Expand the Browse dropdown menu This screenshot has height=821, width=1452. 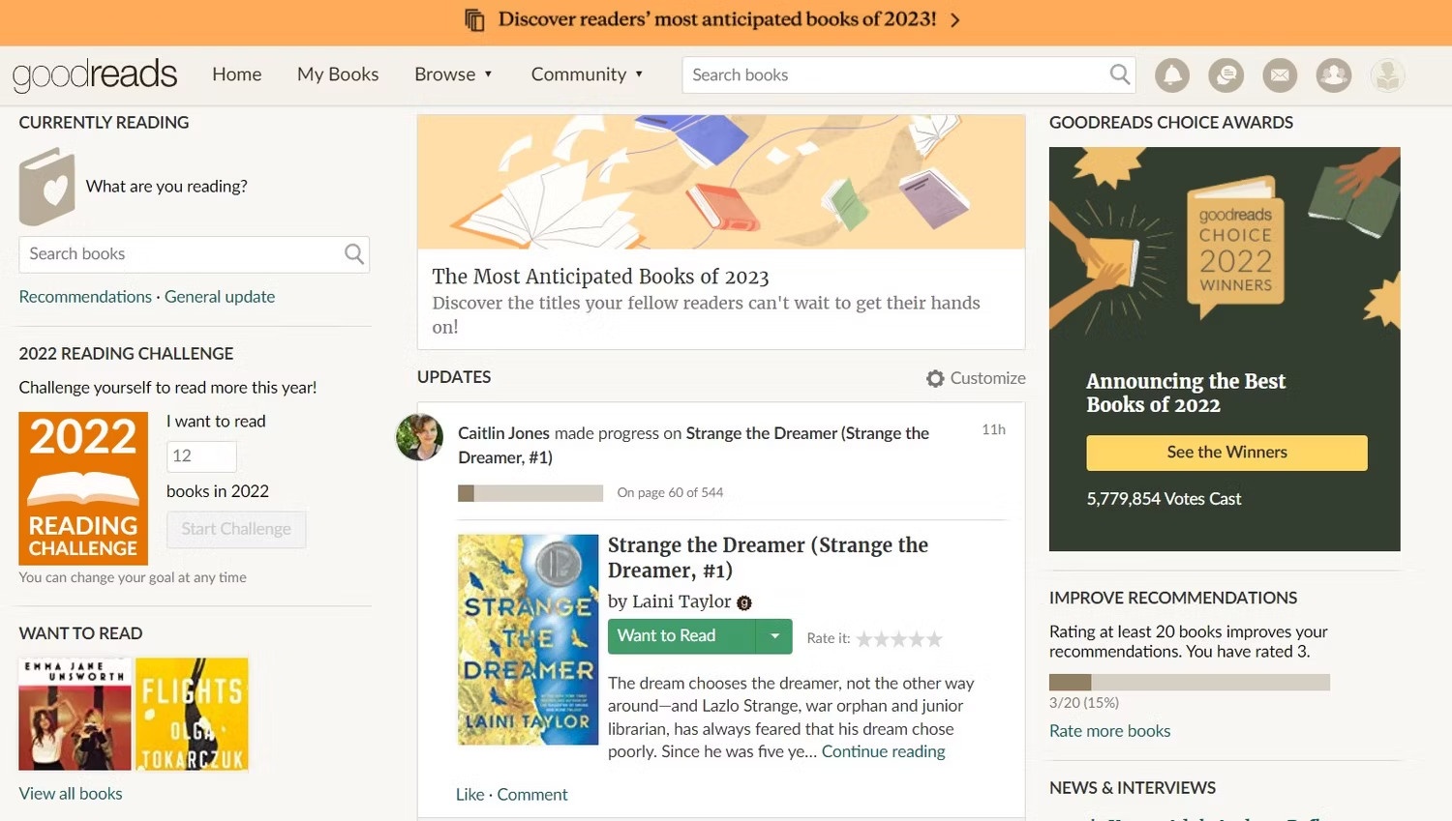pyautogui.click(x=453, y=74)
